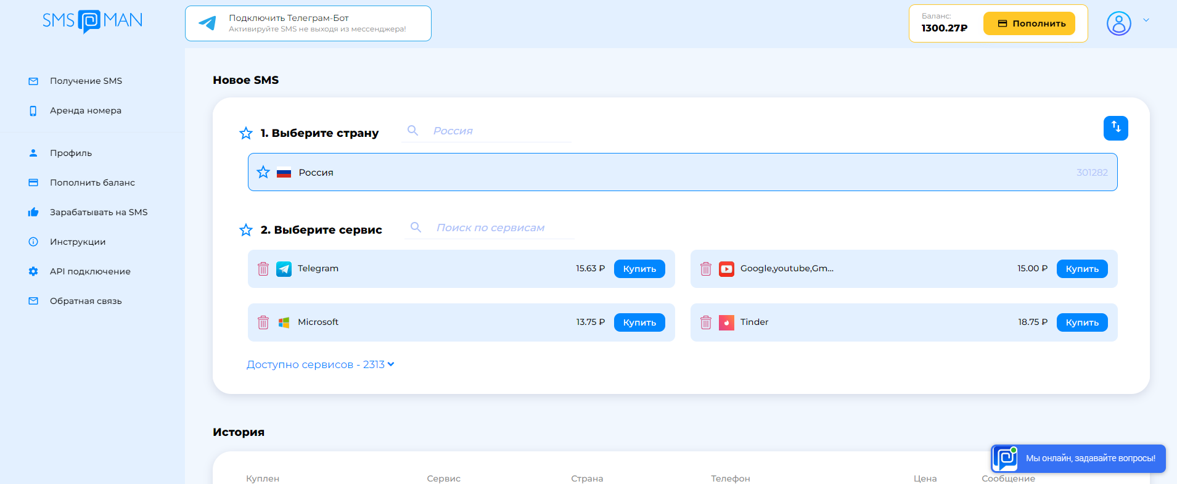
Task: Open Обратная связь in the sidebar
Action: (x=86, y=301)
